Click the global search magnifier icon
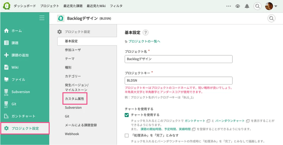 coord(258,6)
